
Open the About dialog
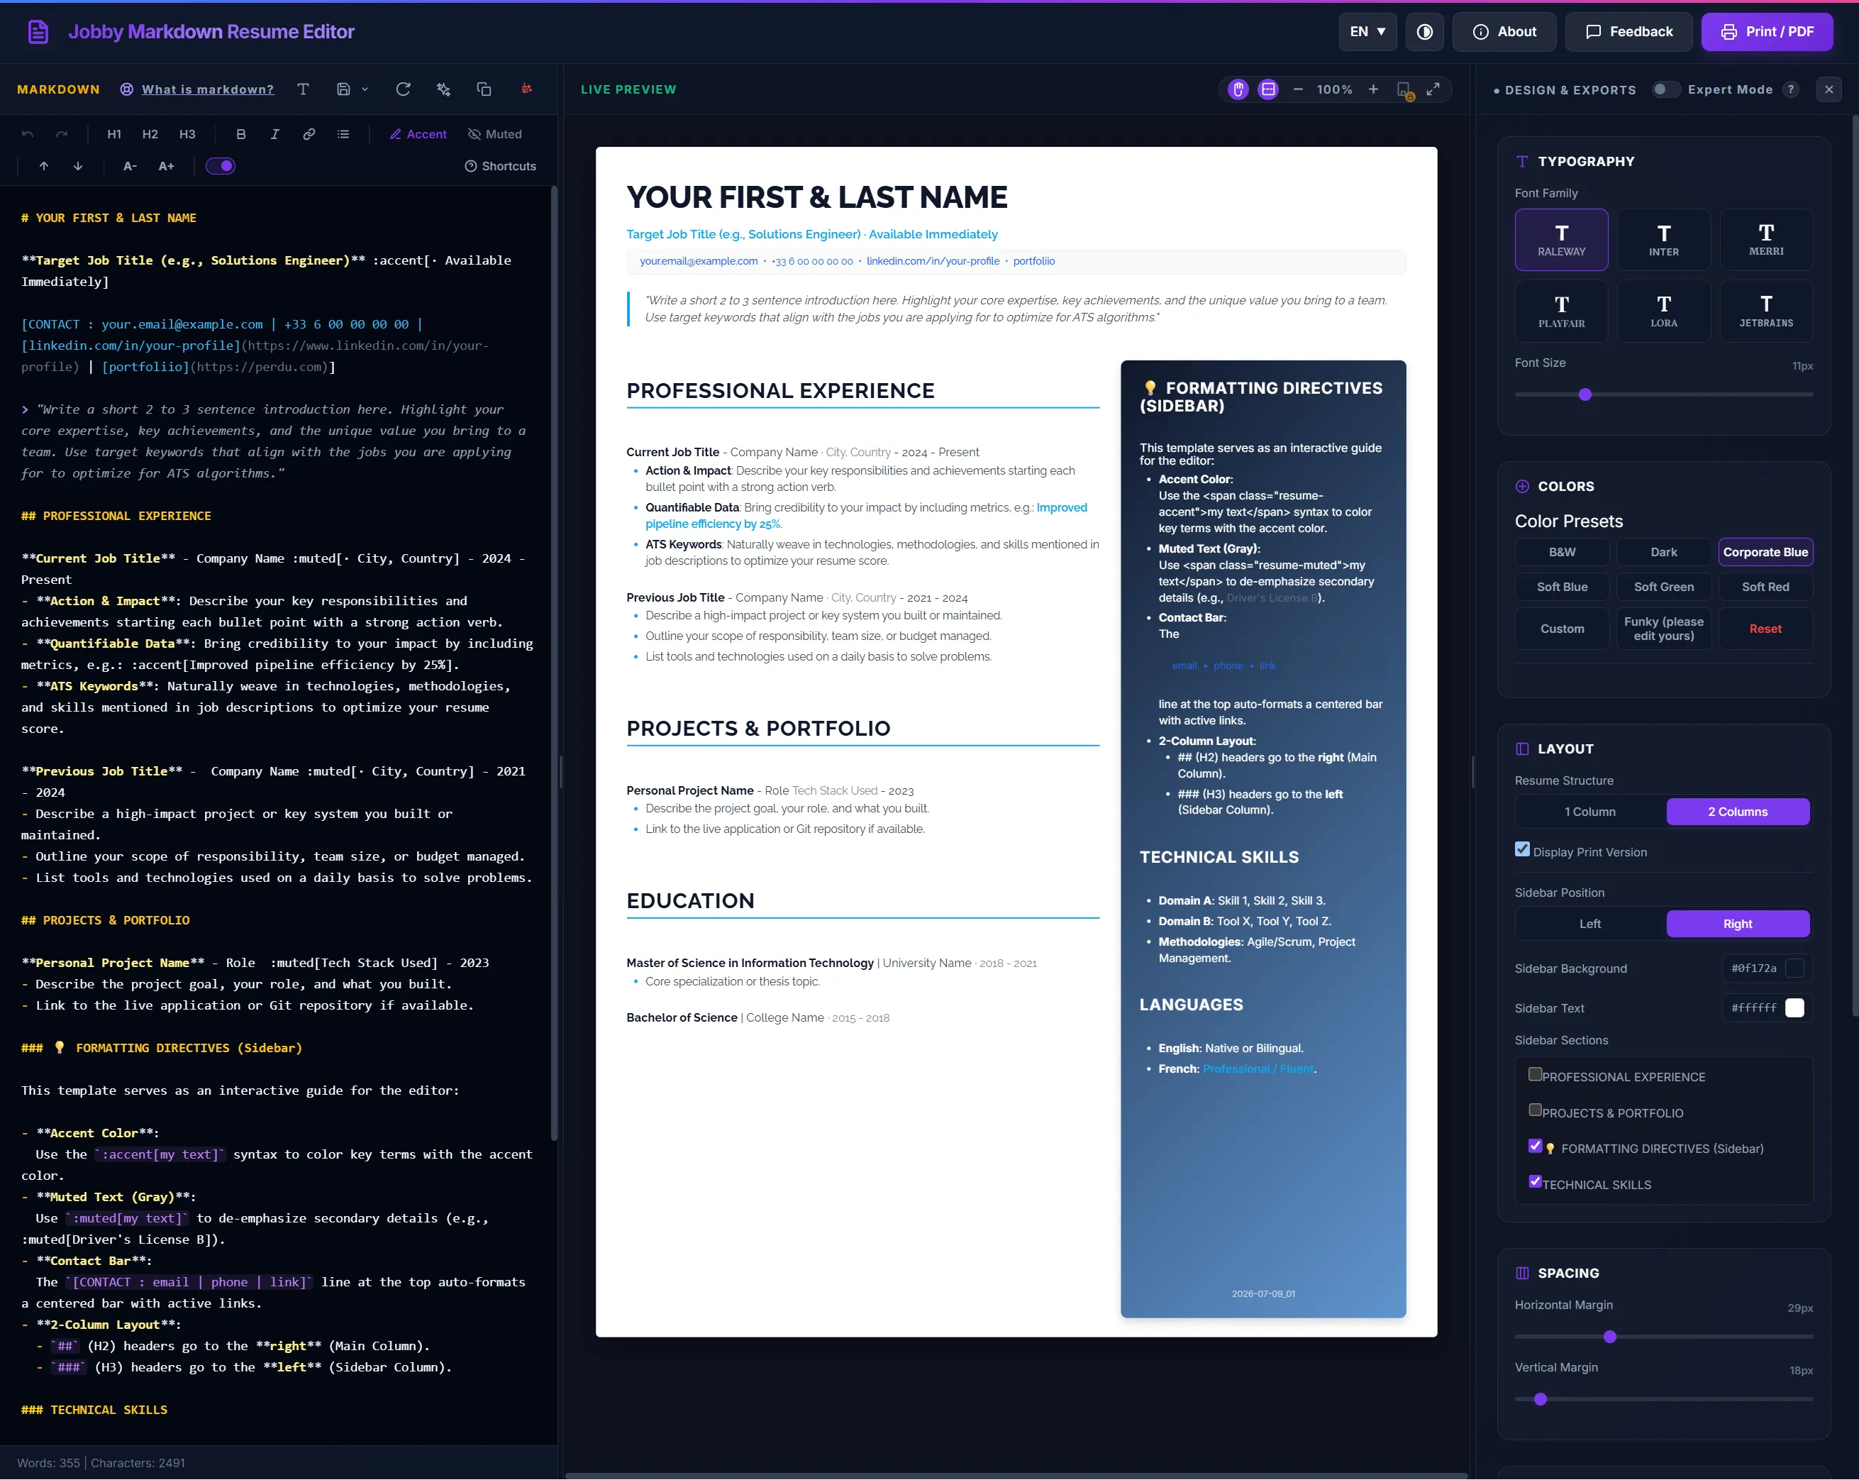click(x=1504, y=32)
